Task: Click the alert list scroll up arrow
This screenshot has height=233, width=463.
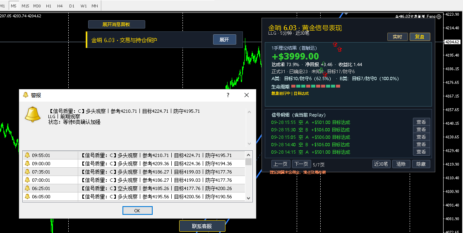Action: (x=248, y=155)
